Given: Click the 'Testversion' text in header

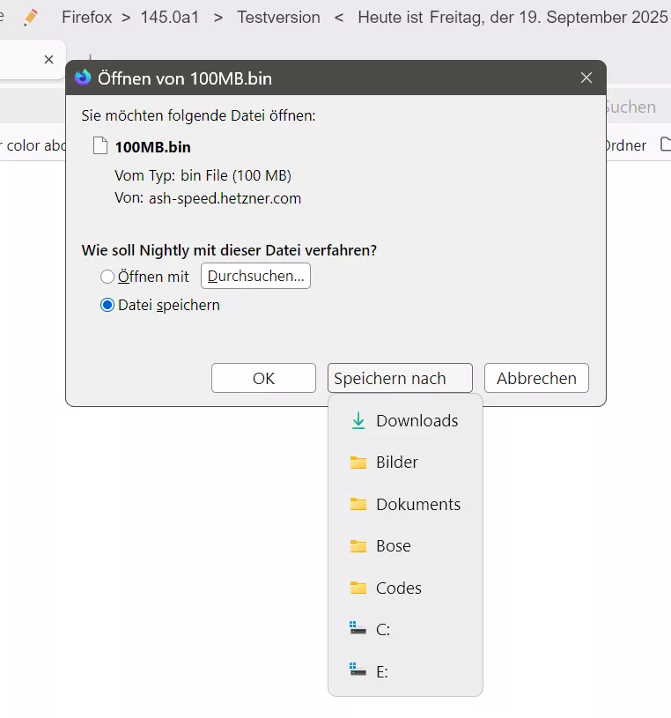Looking at the screenshot, I should [x=278, y=18].
